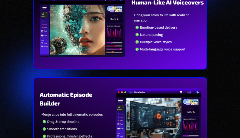The image size is (240, 138).
Task: Click the magnifier search icon in AI Web Series window
Action: [181, 92]
